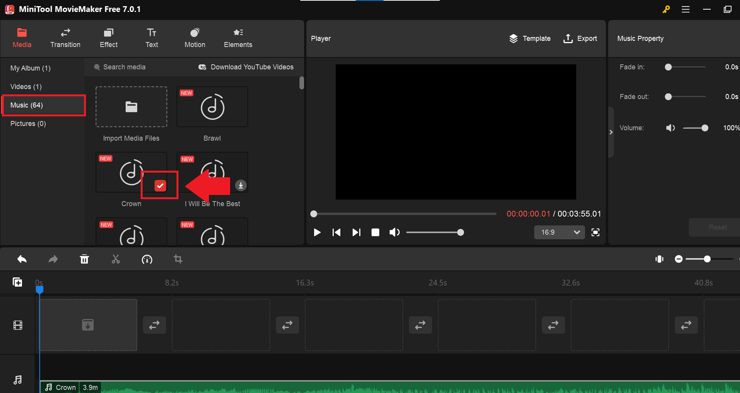Go to previous frame
This screenshot has width=740, height=393.
tap(336, 232)
